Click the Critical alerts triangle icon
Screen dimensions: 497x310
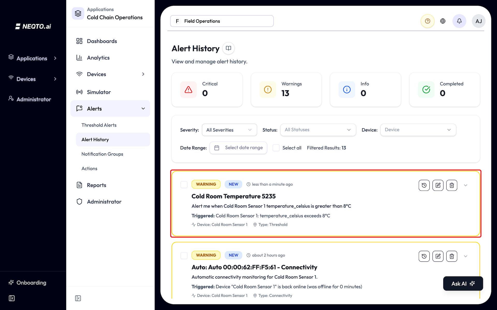[x=188, y=90]
